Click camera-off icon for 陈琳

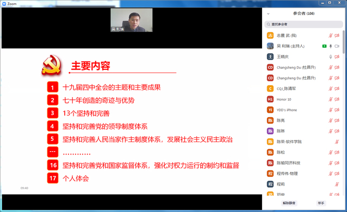click(337, 131)
